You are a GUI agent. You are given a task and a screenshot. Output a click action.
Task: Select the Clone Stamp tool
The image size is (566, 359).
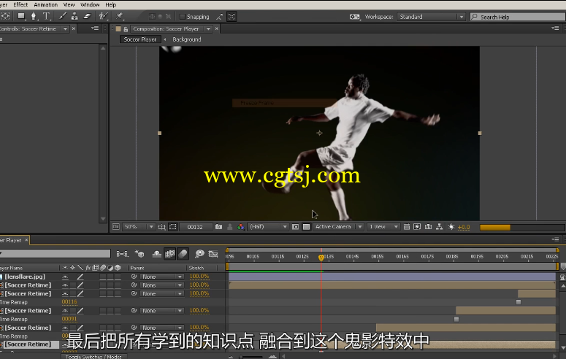pos(74,16)
